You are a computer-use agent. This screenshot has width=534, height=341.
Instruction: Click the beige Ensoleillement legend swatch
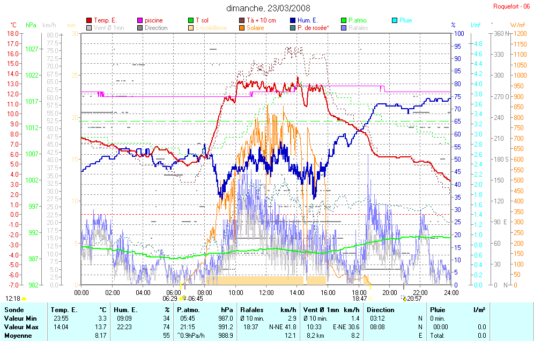(191, 28)
